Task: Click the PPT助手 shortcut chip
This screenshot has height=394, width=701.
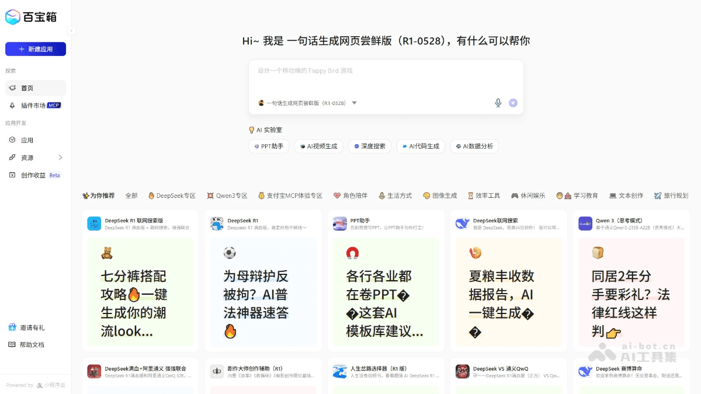Action: coord(268,146)
